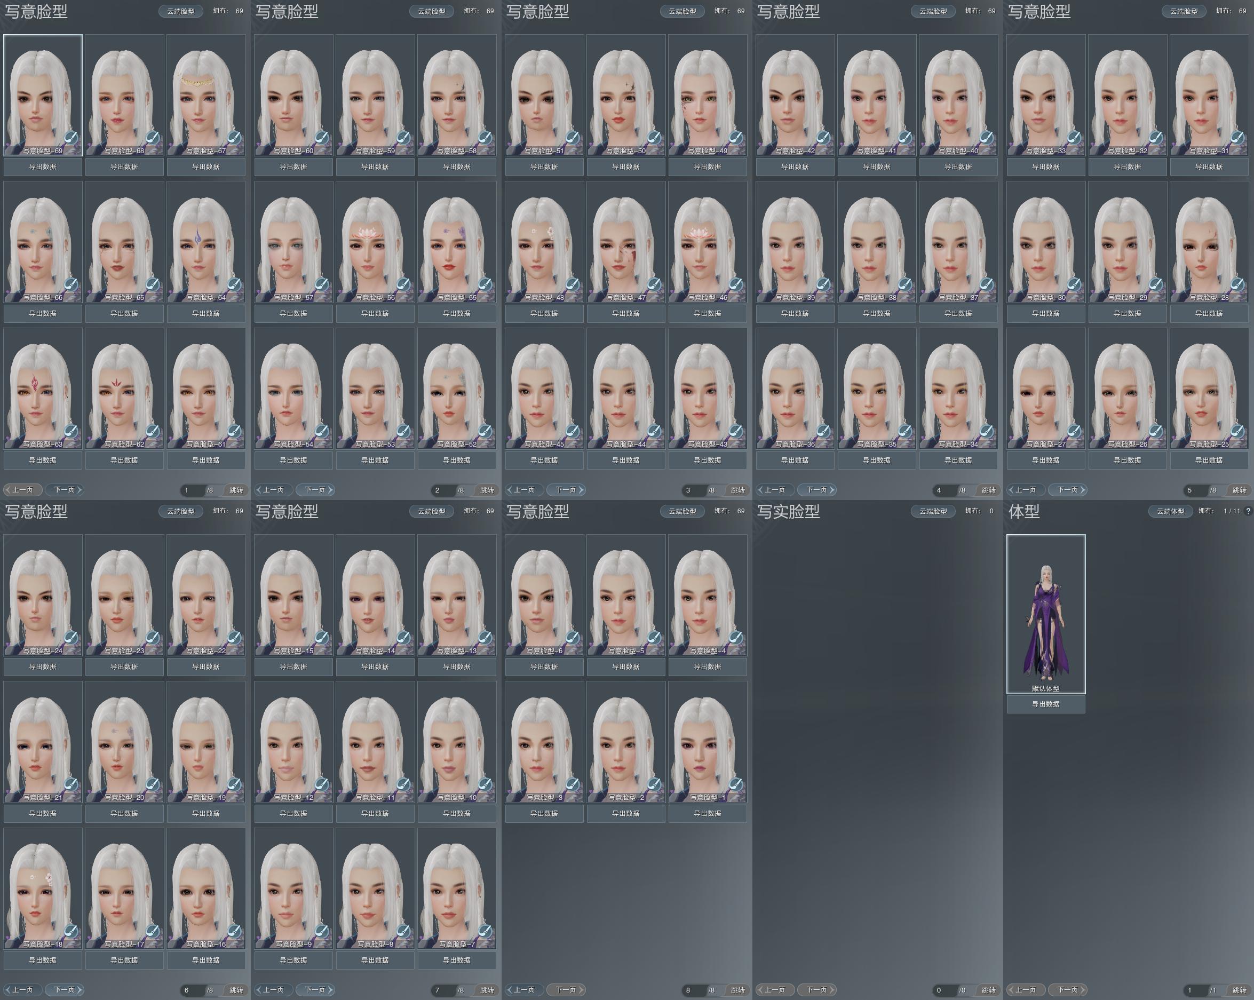Export data for 写意脸型-55
This screenshot has height=1000, width=1254.
tap(457, 314)
